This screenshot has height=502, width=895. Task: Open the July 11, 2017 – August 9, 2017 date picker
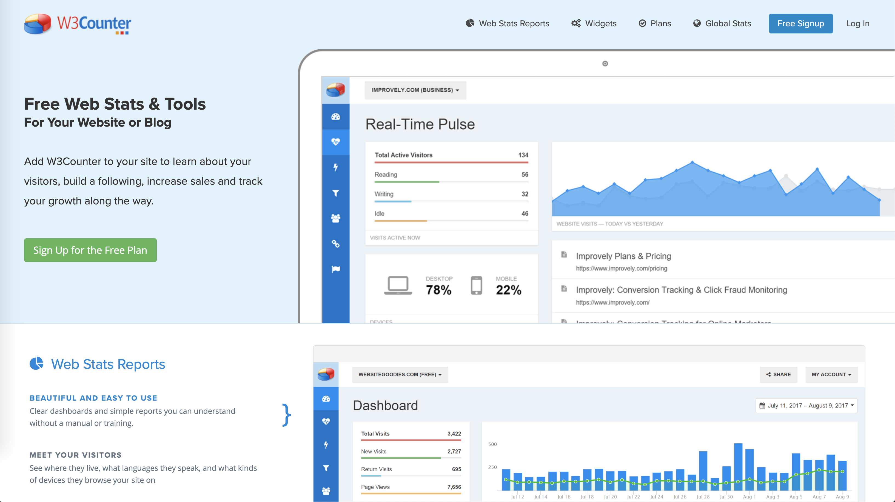[806, 406]
